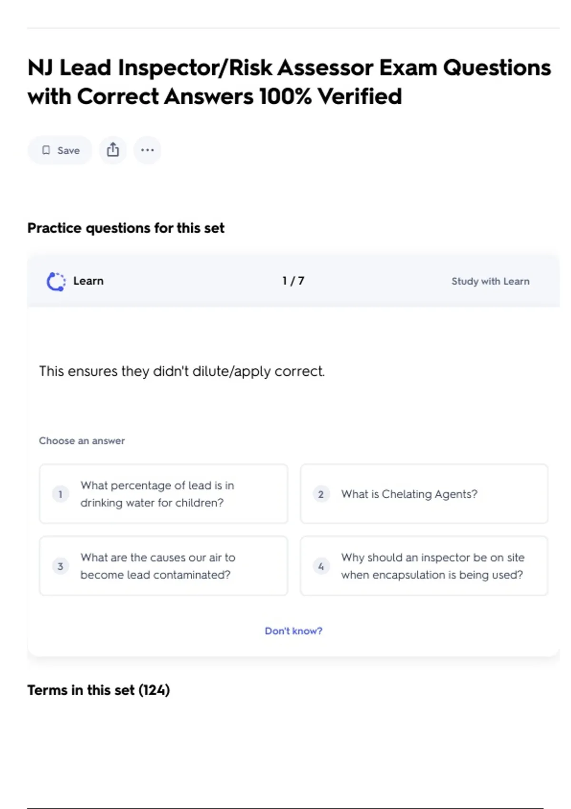Click the Terms in this set (124) heading

coord(98,690)
